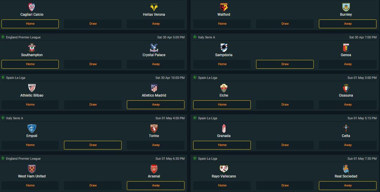Click the Watford club badge
Viewport: 380px width, 192px height.
click(x=224, y=7)
